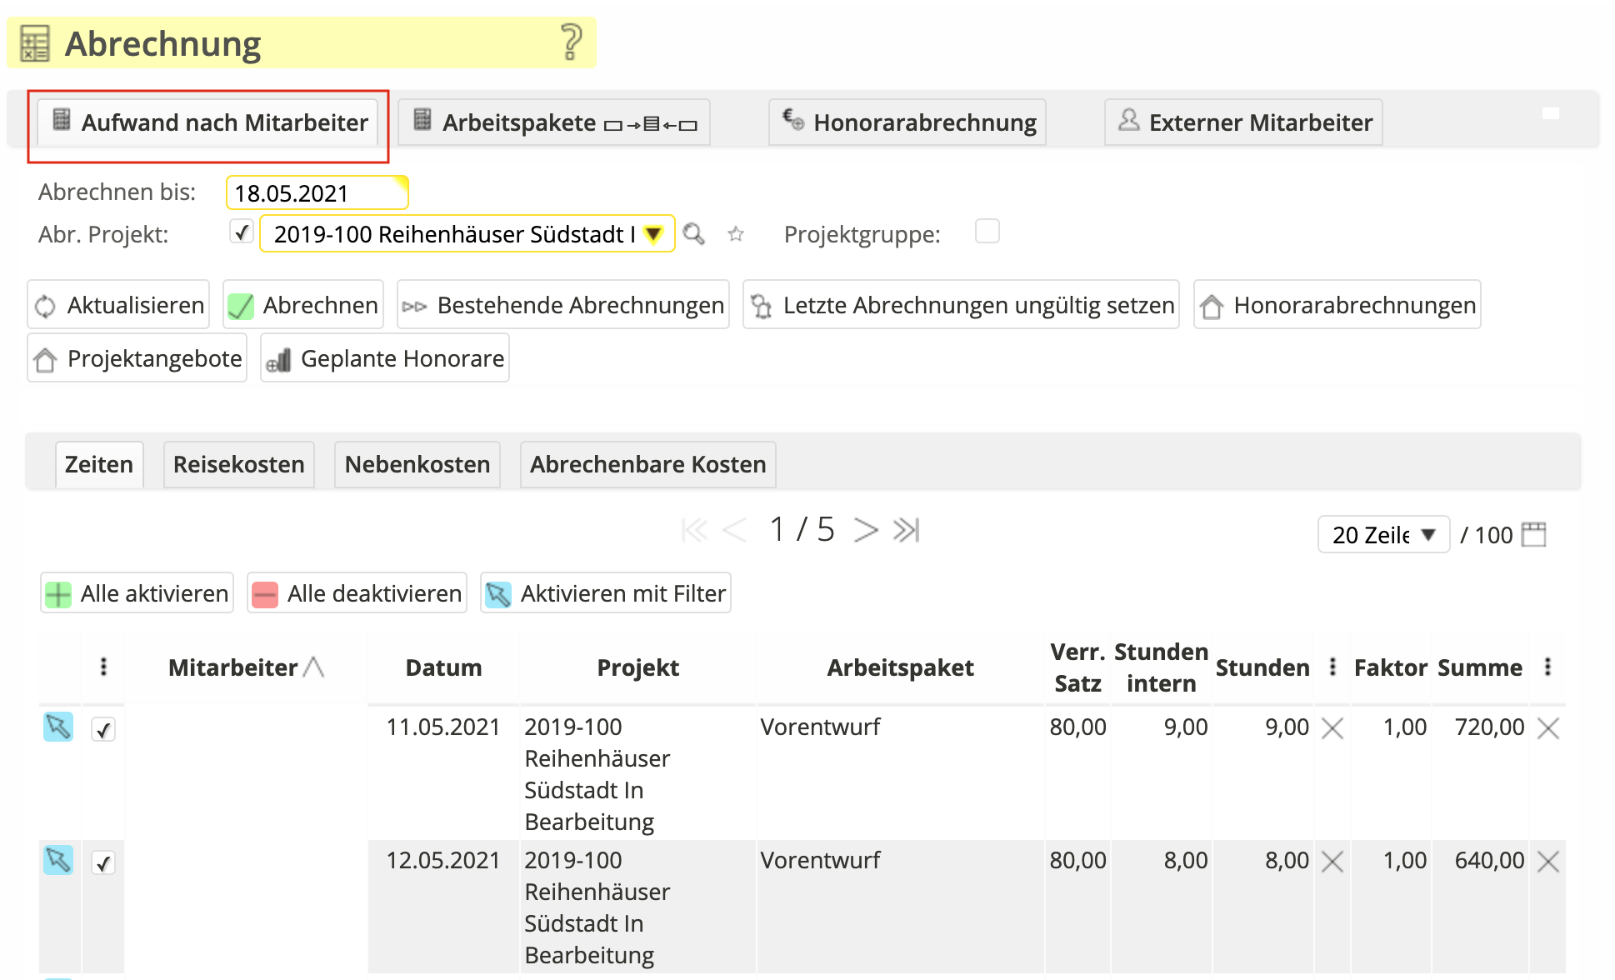Click the favorite star icon next to project
Viewport: 1615px width, 980px height.
click(x=735, y=234)
